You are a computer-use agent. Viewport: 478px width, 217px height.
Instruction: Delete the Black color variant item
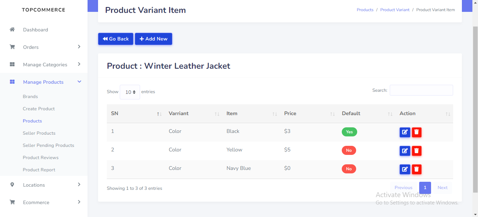point(417,132)
